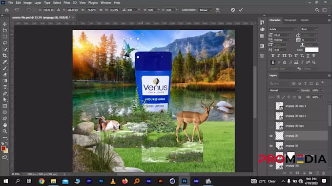Open the Filter menu
This screenshot has width=332, height=186.
(x=67, y=3)
